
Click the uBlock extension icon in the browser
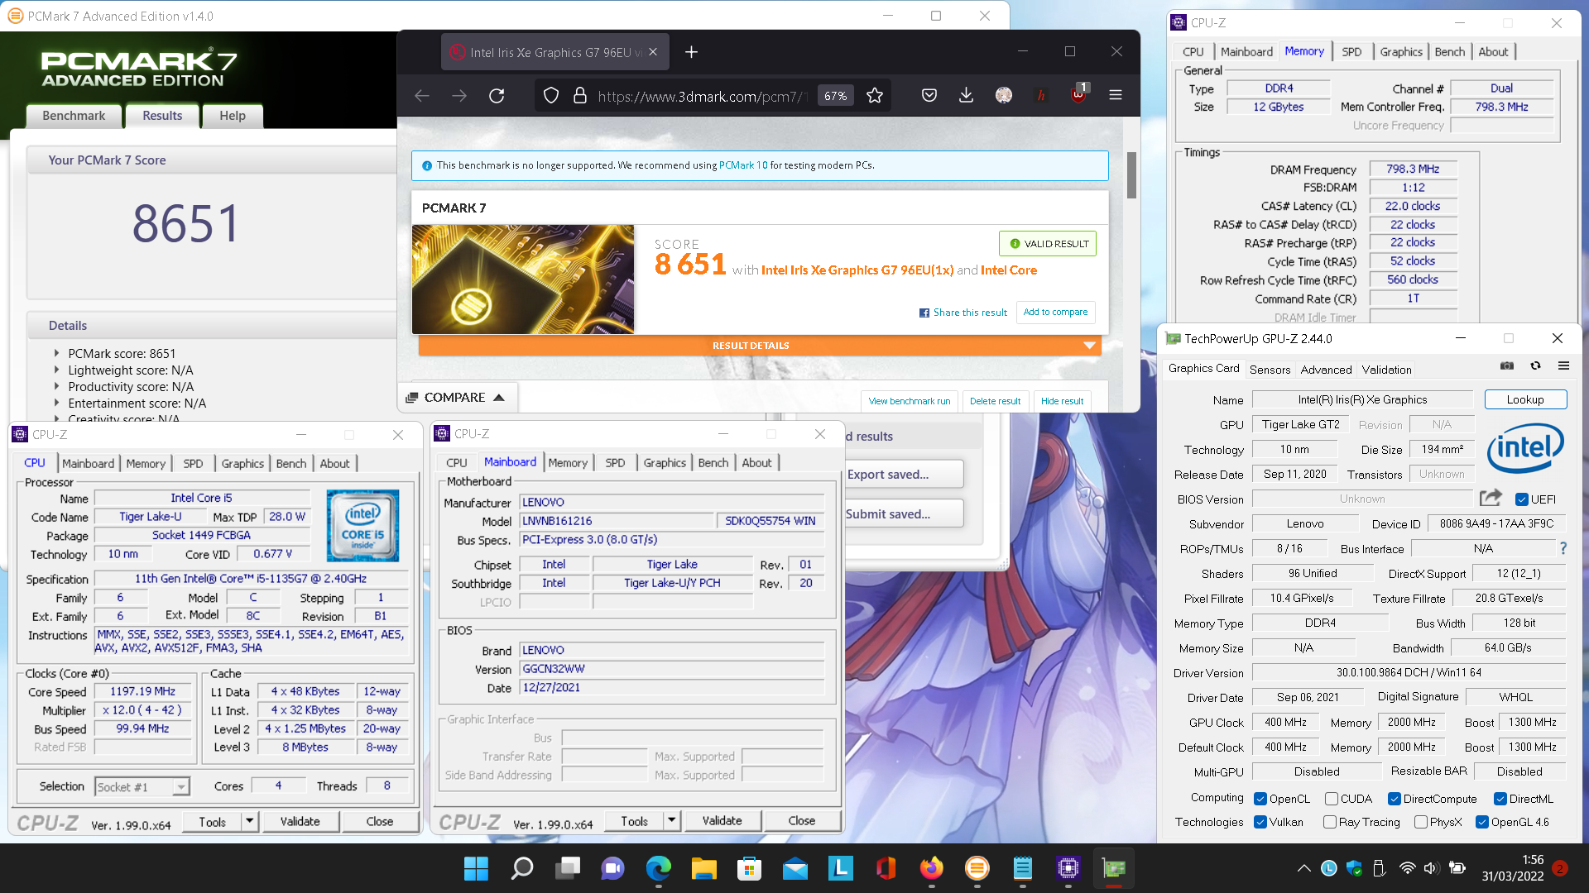(x=1078, y=94)
